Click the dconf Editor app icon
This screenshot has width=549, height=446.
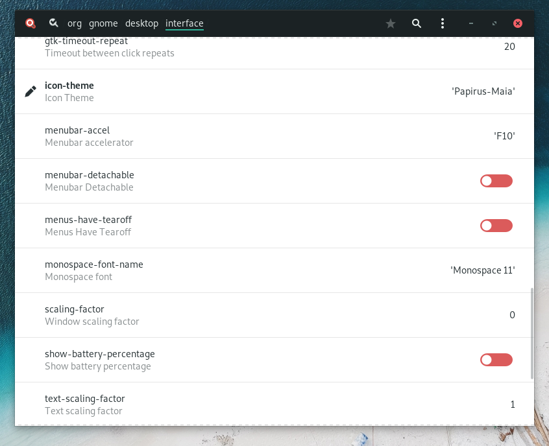click(x=30, y=23)
